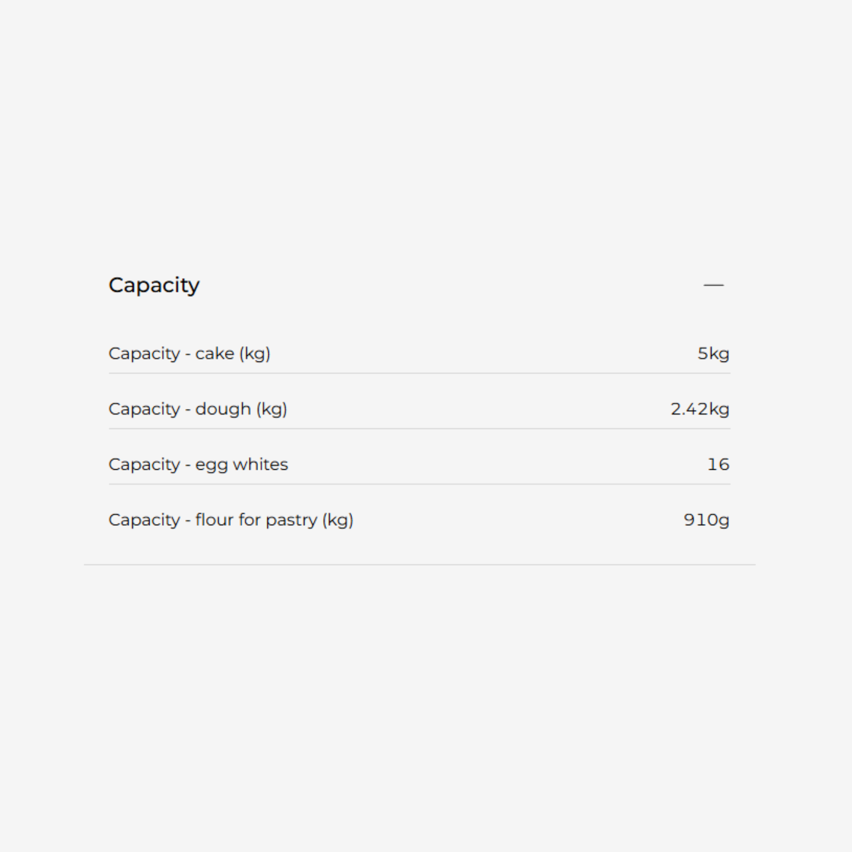The height and width of the screenshot is (852, 852).
Task: Click the "(kg)" unit in the cake label
Action: 255,354
